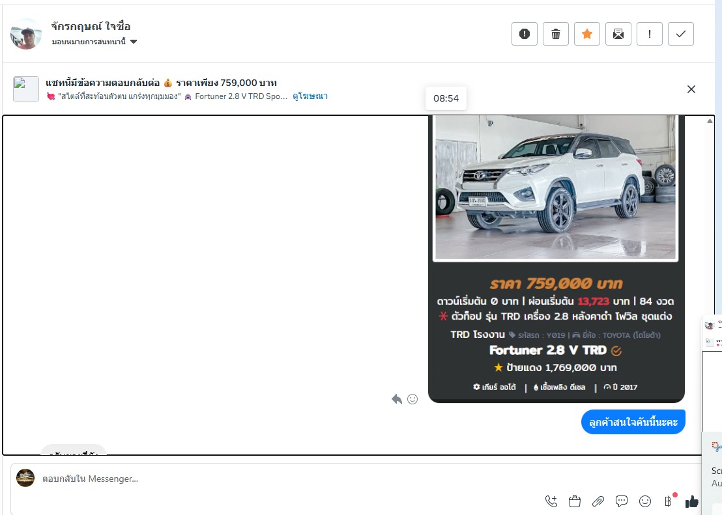722x515 pixels.
Task: Mark conversation done with checkmark
Action: (680, 34)
